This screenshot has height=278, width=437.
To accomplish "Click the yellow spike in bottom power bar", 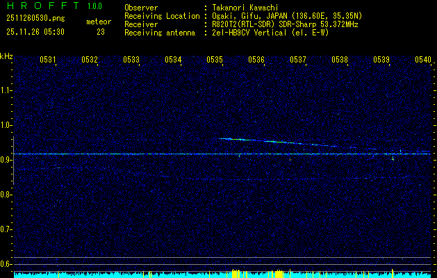I will tap(235, 275).
